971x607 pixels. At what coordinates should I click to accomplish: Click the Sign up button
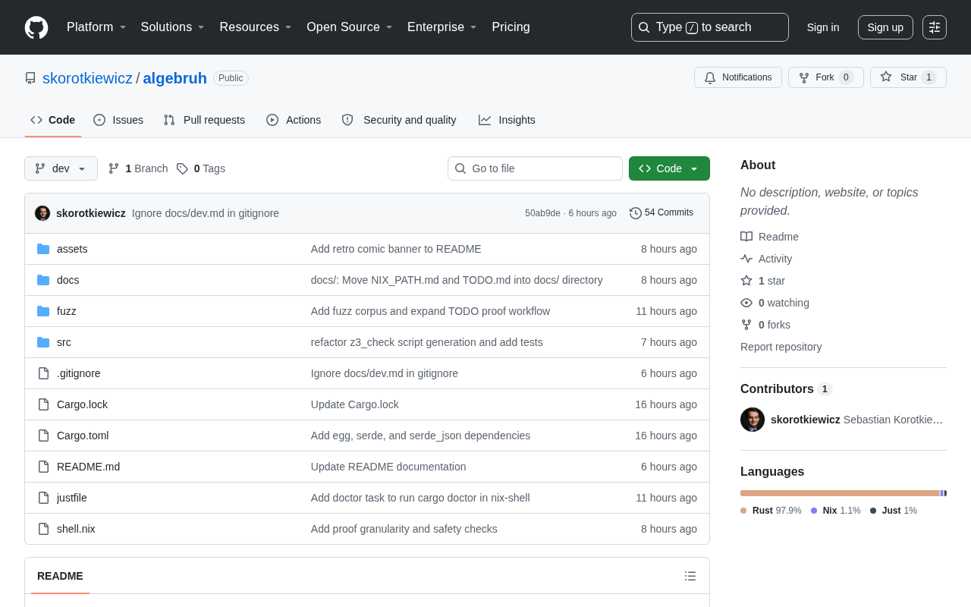click(x=885, y=27)
